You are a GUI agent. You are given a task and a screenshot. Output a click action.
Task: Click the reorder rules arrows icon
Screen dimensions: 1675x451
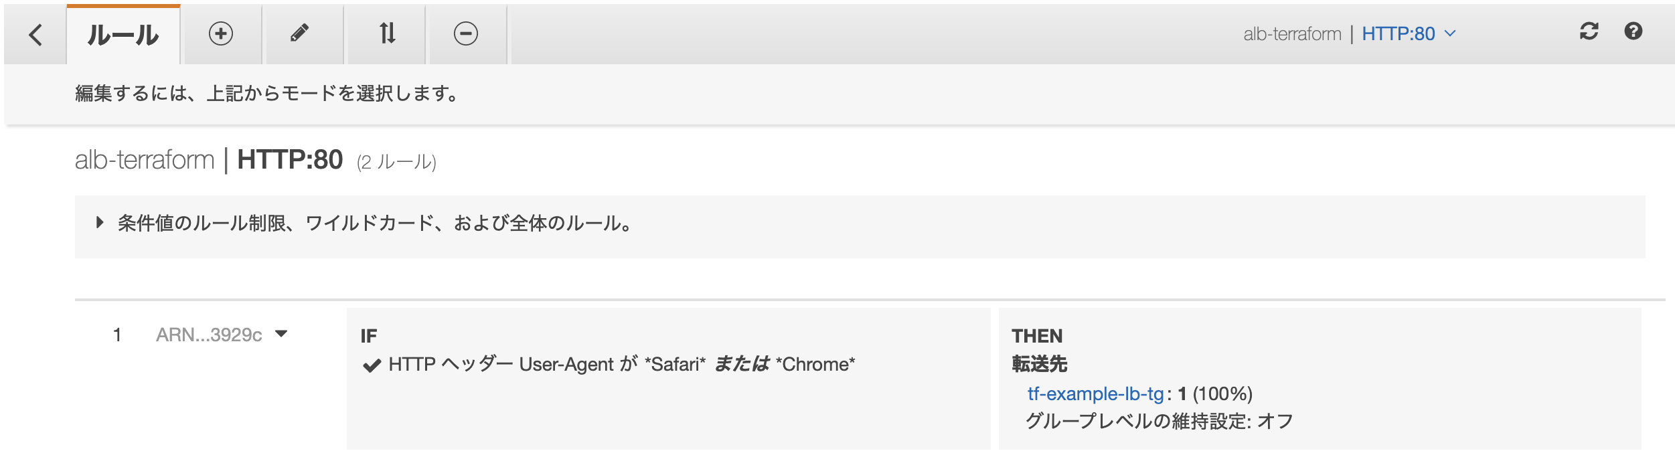pyautogui.click(x=387, y=33)
